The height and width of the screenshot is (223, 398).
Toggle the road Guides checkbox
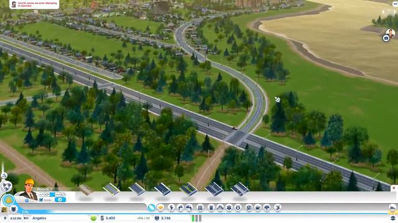pos(41,200)
